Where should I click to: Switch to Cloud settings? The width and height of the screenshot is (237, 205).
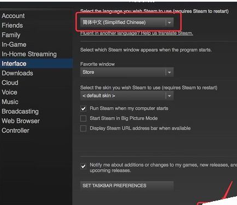point(10,83)
